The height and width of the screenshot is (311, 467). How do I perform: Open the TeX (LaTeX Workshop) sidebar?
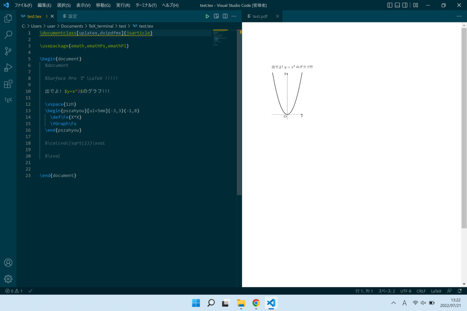(8, 100)
